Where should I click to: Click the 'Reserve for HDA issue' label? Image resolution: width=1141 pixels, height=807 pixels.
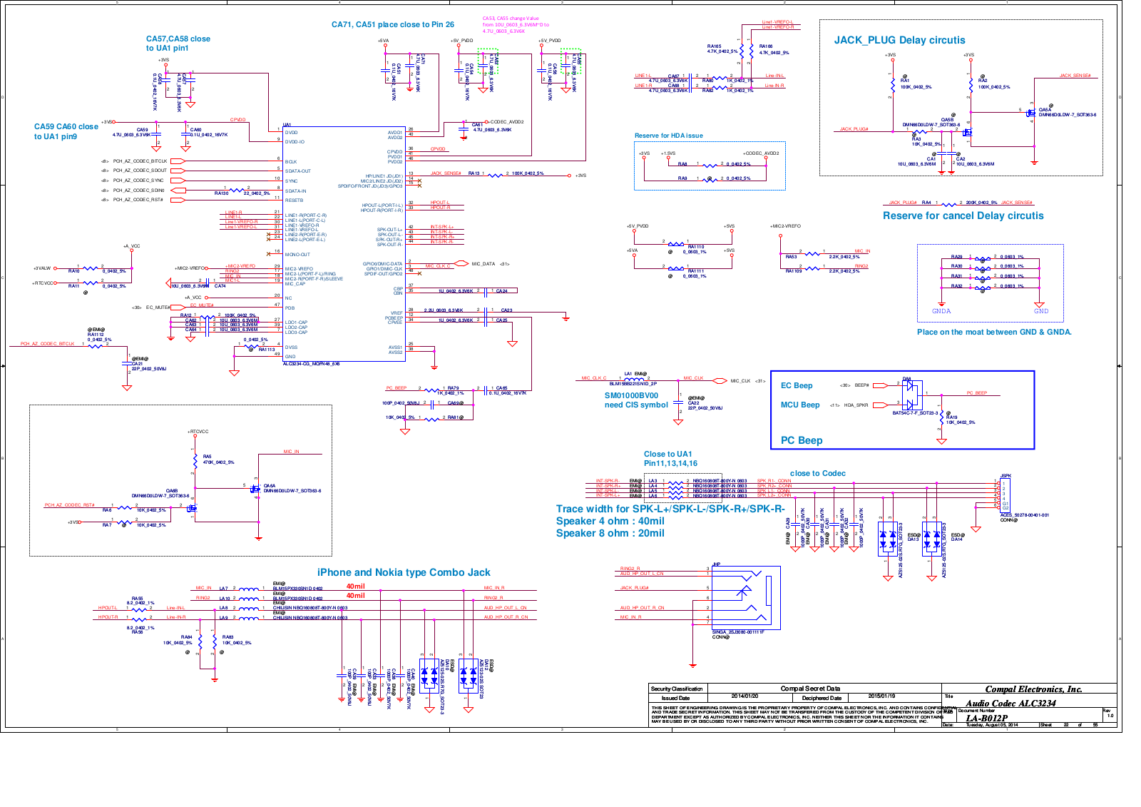click(669, 136)
